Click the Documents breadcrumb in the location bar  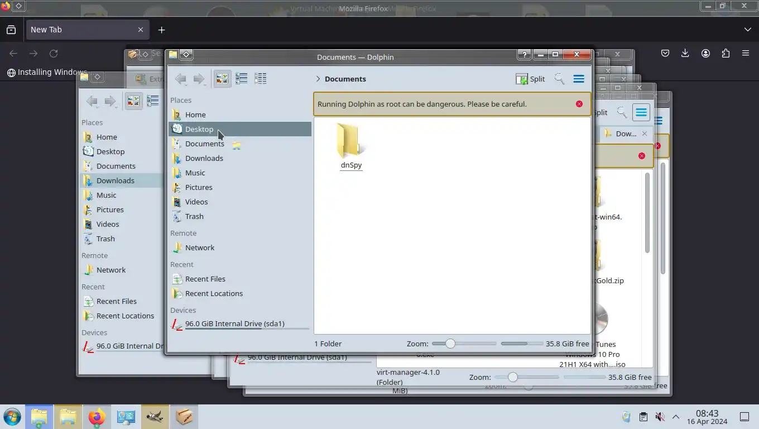(345, 79)
